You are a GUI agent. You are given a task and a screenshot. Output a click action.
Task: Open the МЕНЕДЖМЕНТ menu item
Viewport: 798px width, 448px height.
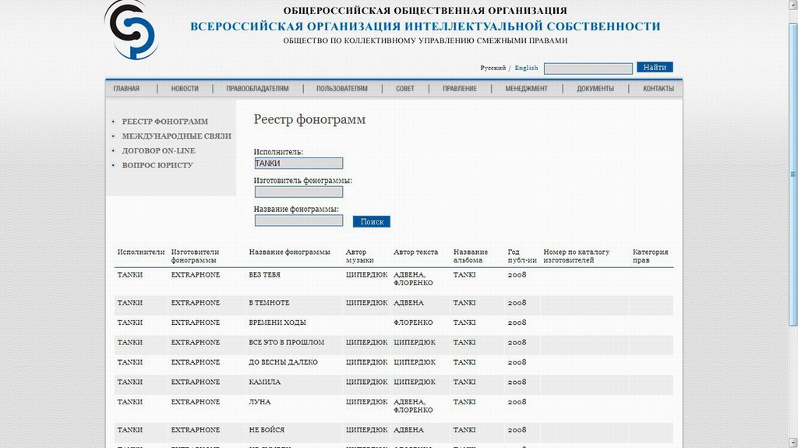tap(526, 89)
